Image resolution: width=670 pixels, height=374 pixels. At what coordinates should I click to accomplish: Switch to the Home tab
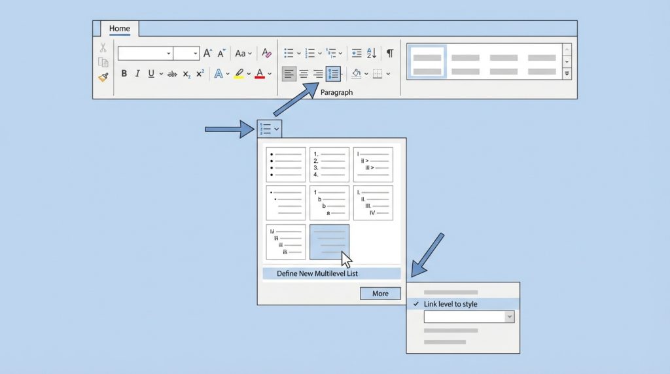coord(119,29)
